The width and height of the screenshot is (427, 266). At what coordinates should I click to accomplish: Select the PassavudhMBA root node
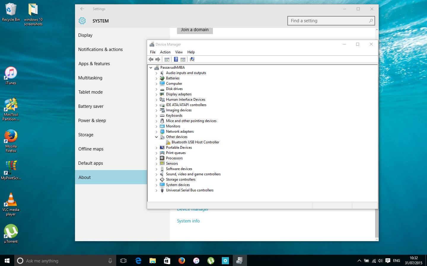click(x=172, y=68)
